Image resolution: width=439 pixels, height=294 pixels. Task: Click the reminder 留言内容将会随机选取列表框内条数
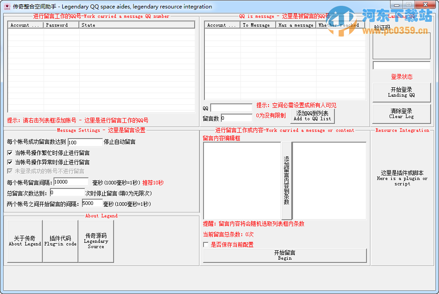254,224
